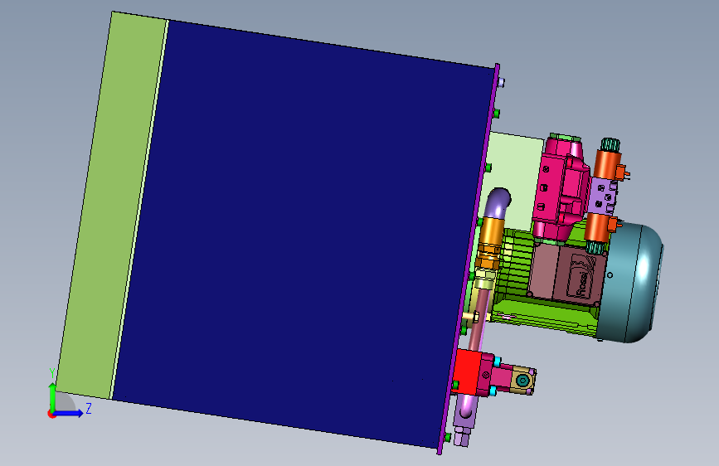719x466 pixels.
Task: Pick the olive flange with teal bolt
Action: [522, 380]
